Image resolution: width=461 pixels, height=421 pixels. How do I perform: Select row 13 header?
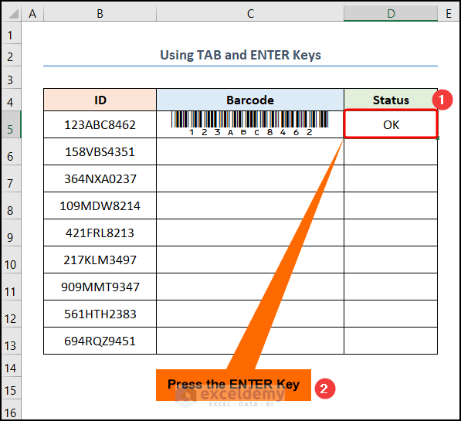tap(11, 341)
